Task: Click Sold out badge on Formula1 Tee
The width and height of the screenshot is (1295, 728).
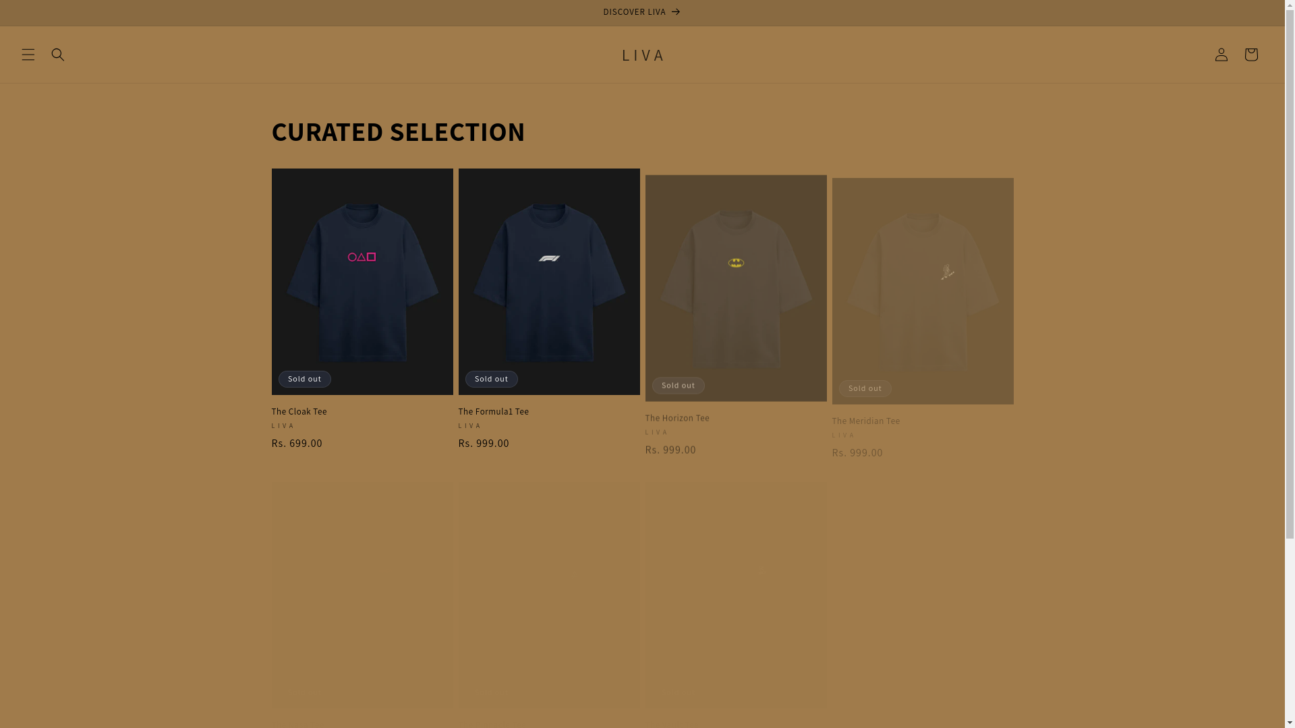Action: pyautogui.click(x=492, y=379)
